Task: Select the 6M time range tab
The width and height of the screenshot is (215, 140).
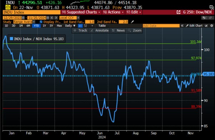Action: [28, 26]
